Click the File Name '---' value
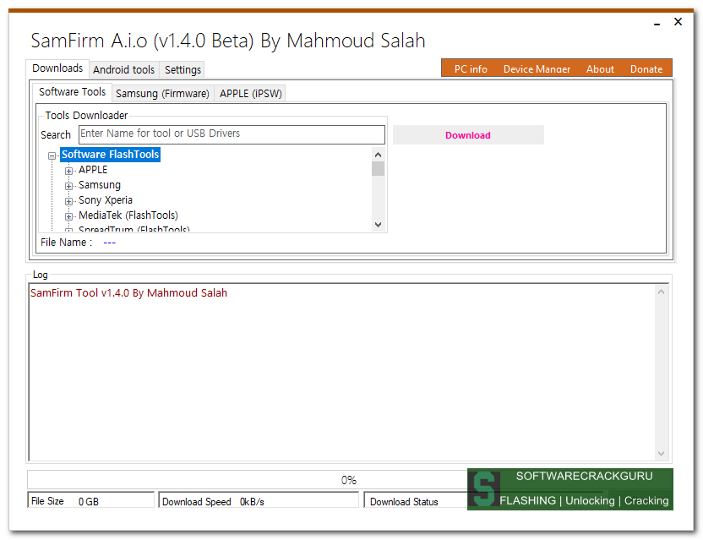The height and width of the screenshot is (540, 703). (x=109, y=243)
